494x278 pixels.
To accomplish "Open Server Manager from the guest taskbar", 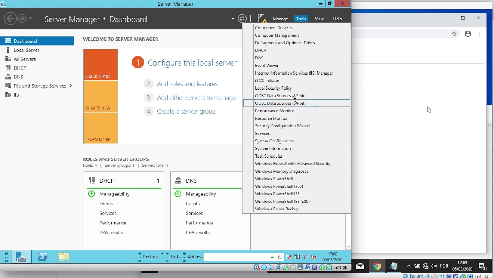I will (x=21, y=257).
